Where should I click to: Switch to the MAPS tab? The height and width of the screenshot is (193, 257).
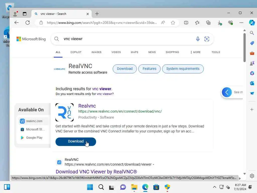135,52
